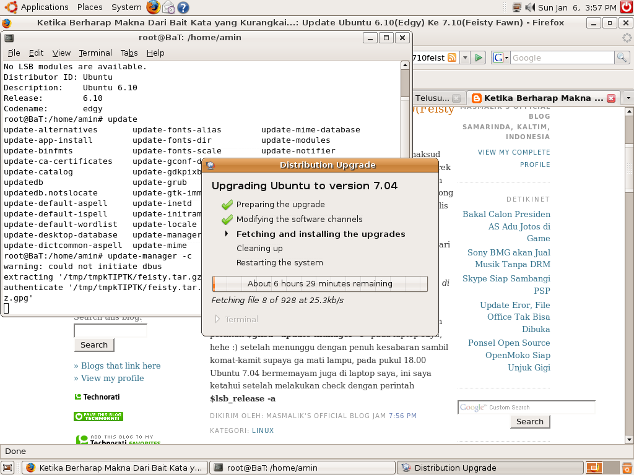Open the System panel menu
634x475 pixels.
pyautogui.click(x=126, y=7)
